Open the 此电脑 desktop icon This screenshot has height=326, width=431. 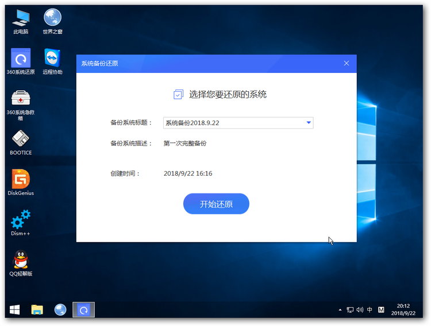21,22
